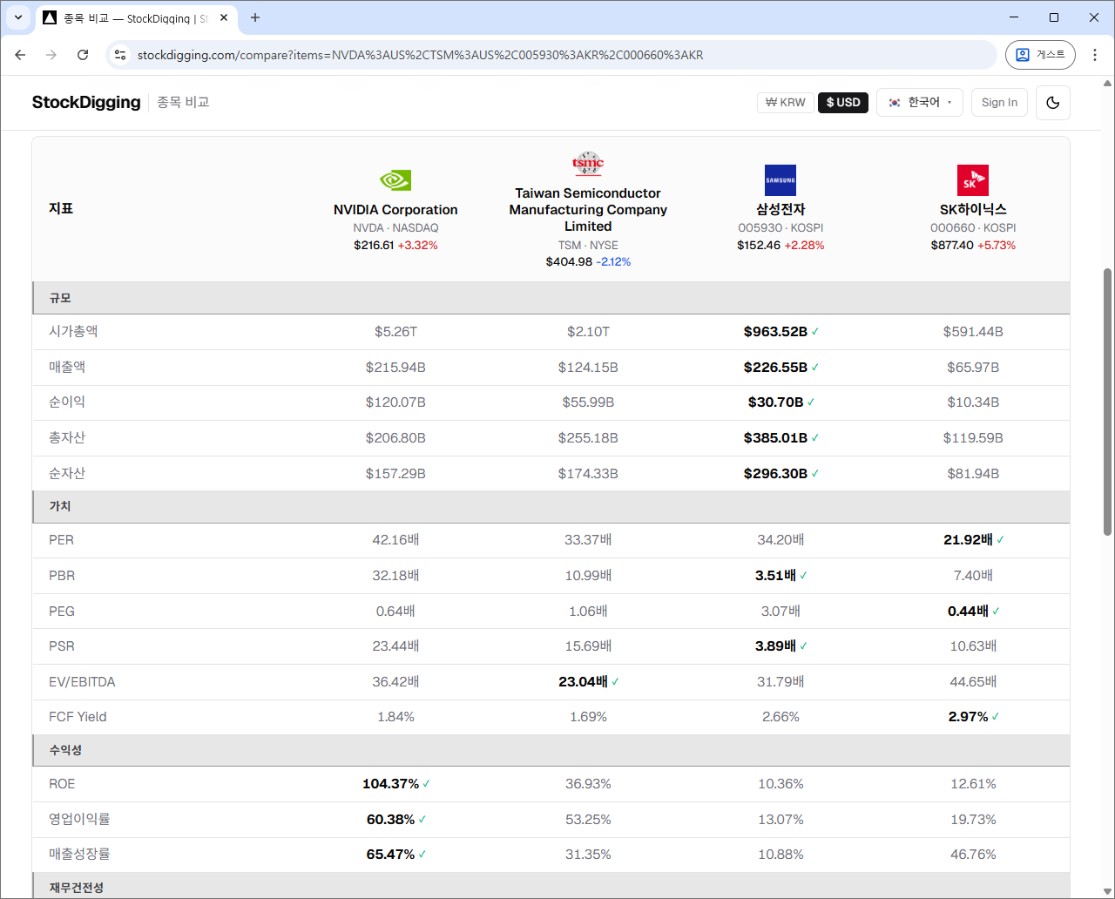Screen dimensions: 1115x899
Task: Open the NVIDIA Corporation stock name
Action: coord(395,210)
